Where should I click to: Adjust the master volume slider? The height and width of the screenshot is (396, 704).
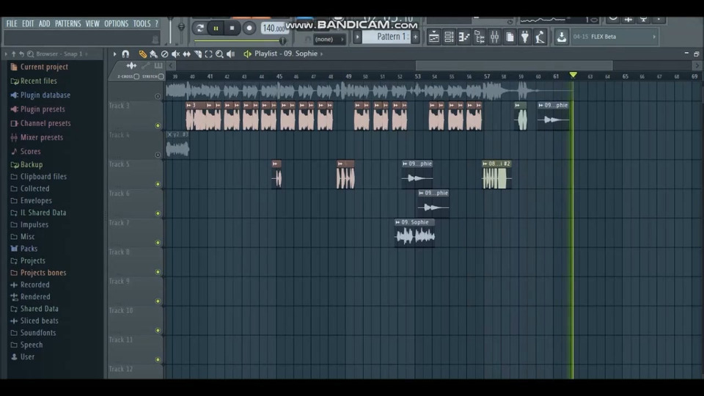click(170, 31)
